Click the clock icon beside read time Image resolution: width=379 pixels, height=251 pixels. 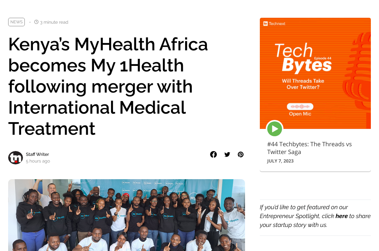tap(36, 22)
